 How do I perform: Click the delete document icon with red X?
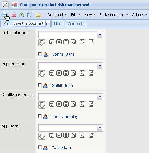[13, 15]
